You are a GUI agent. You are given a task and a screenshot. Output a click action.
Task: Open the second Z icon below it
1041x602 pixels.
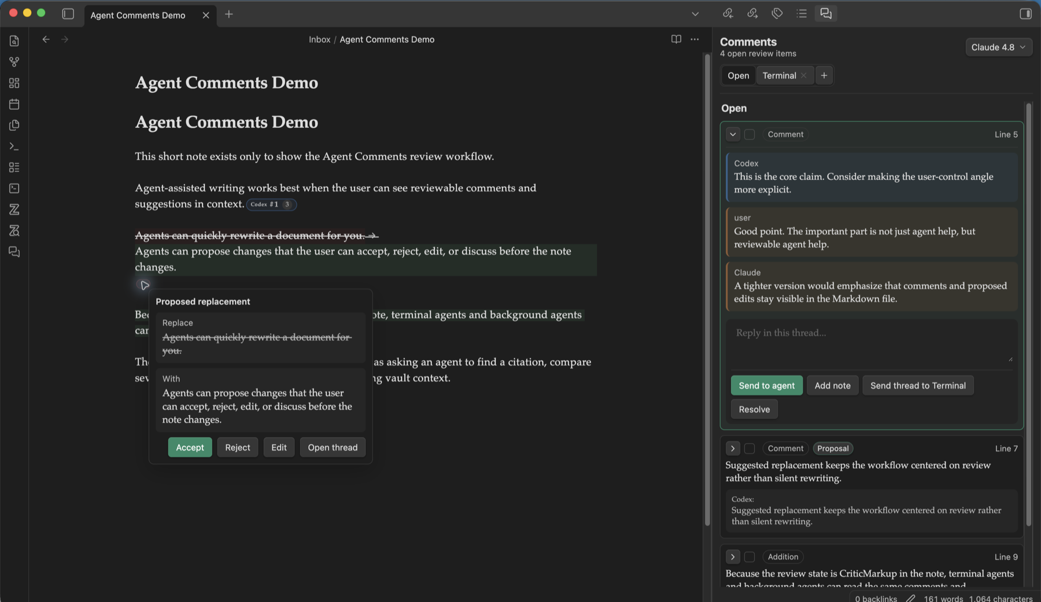point(14,231)
